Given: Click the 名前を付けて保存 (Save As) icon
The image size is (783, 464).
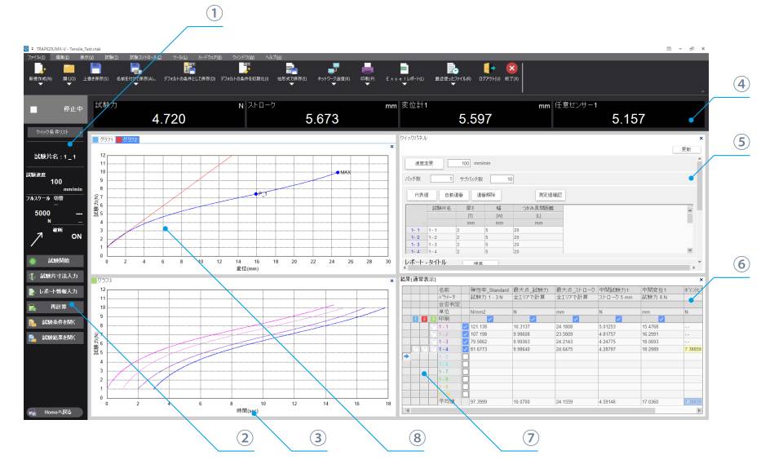Looking at the screenshot, I should tap(136, 68).
